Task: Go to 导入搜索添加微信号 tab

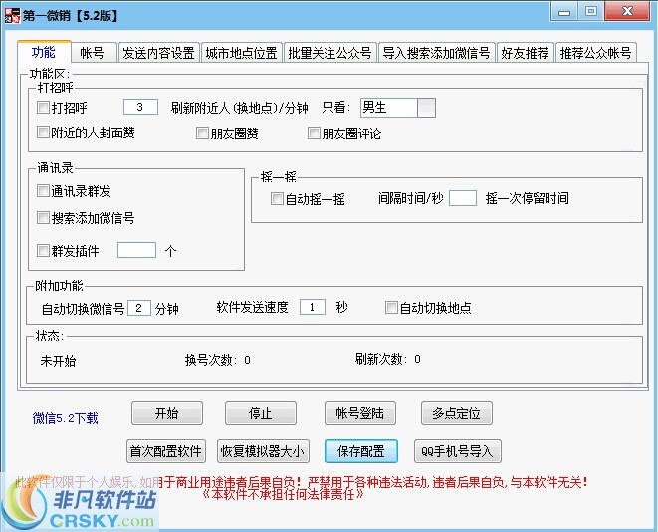Action: click(x=436, y=53)
